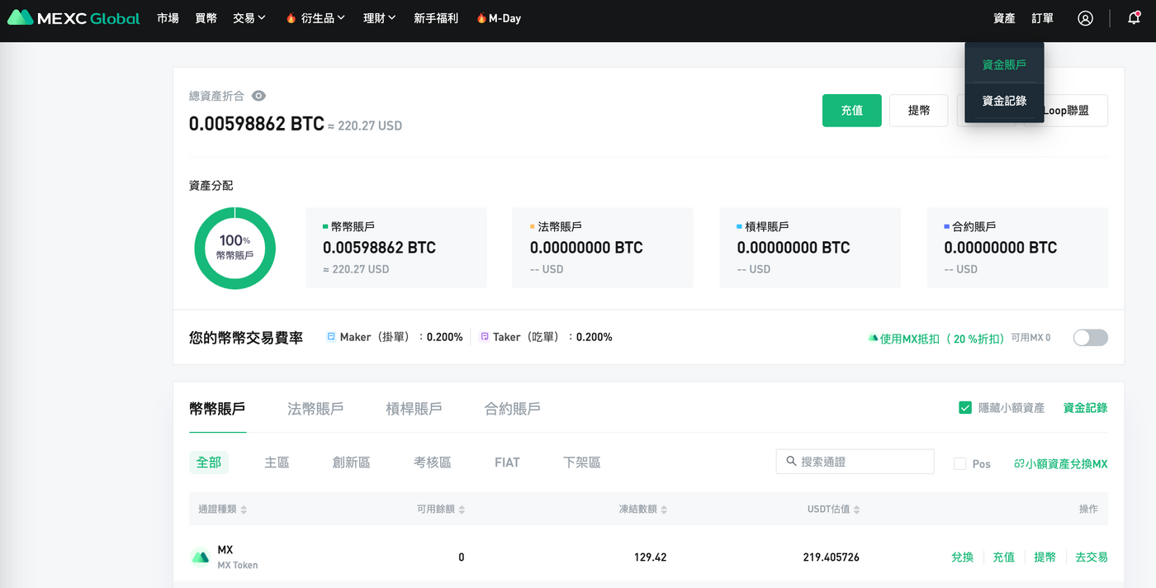Select 資金賬戶 from dropdown
The height and width of the screenshot is (588, 1156).
[x=1004, y=64]
